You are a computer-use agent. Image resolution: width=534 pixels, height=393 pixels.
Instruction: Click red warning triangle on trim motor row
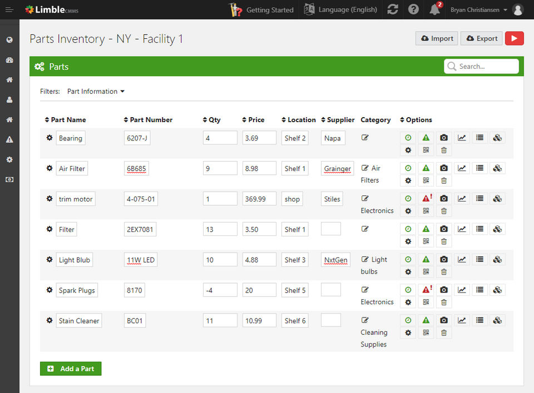point(426,199)
